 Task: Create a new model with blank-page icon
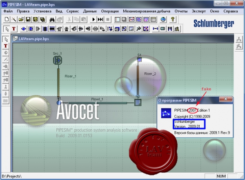pyautogui.click(x=7, y=20)
